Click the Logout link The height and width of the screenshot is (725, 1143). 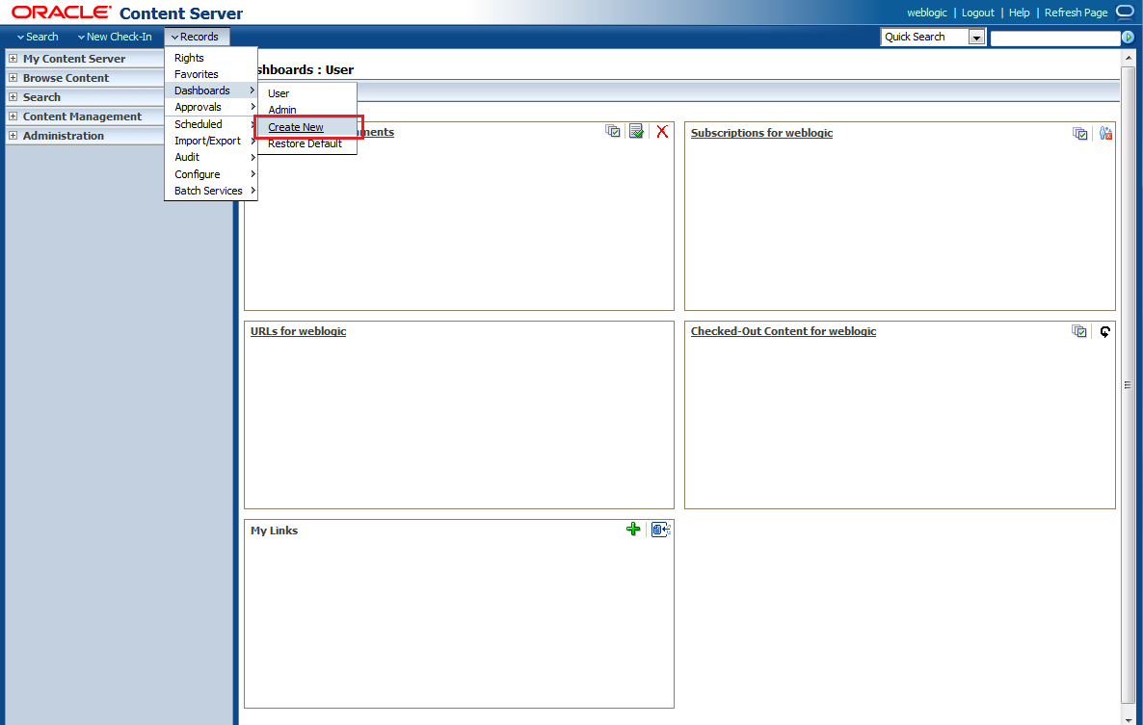pos(977,13)
